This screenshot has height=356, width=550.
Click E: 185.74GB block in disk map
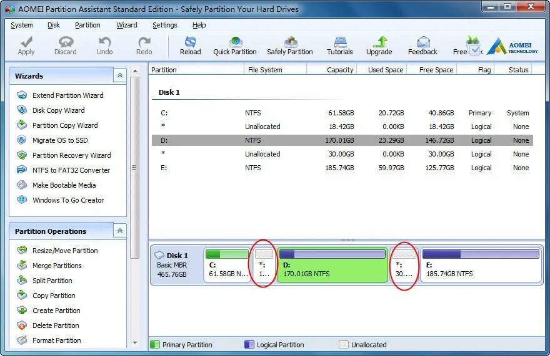pyautogui.click(x=481, y=264)
